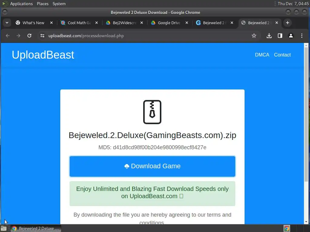
Task: Close the What's New tab
Action: click(x=51, y=23)
